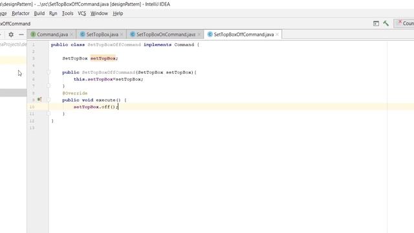Click the implements-method gutter icon on line 9
The height and width of the screenshot is (233, 414).
coord(39,99)
